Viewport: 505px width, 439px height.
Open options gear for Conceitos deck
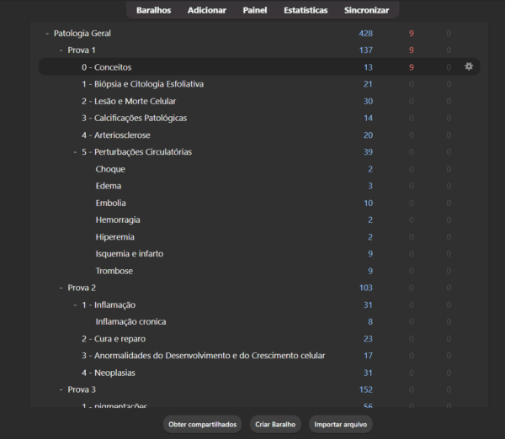[x=470, y=66]
